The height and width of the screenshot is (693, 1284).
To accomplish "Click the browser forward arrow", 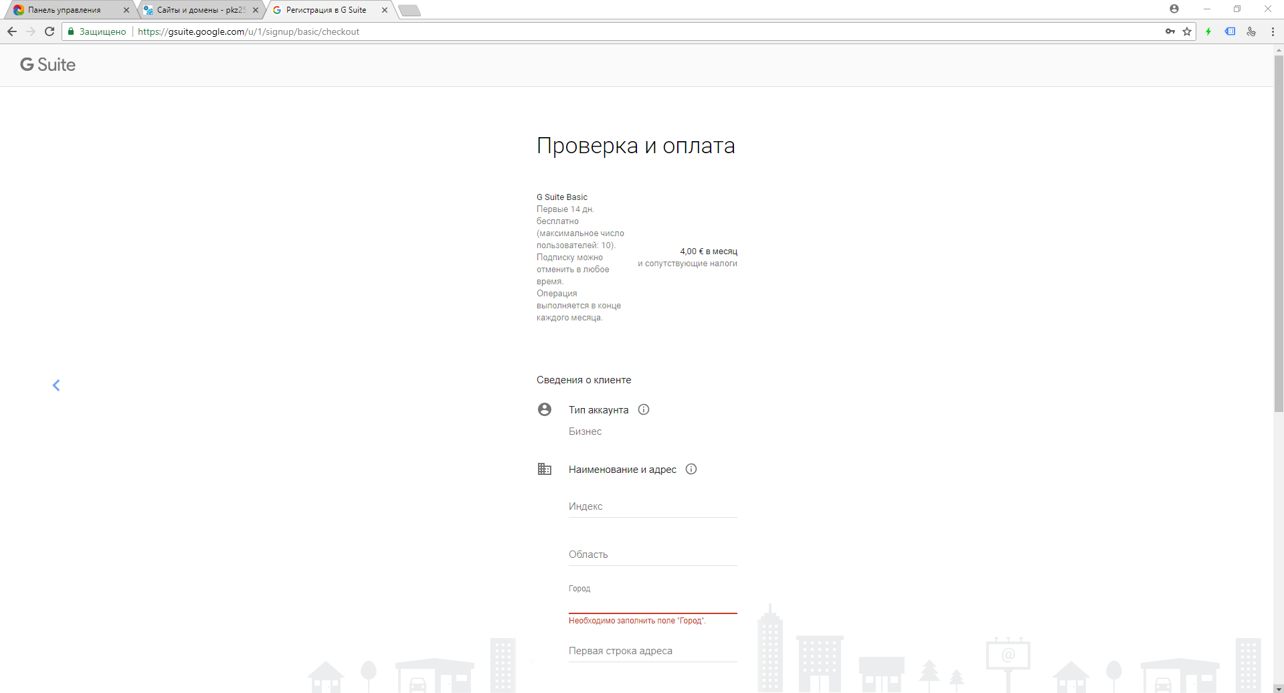I will (x=31, y=31).
